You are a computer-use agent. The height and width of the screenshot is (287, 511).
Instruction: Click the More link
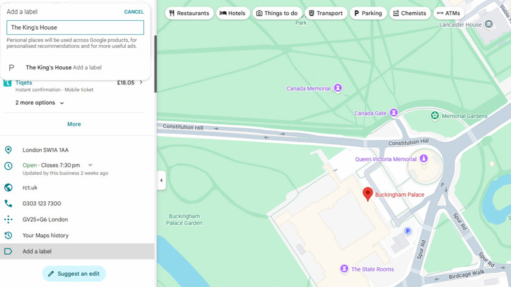click(74, 124)
